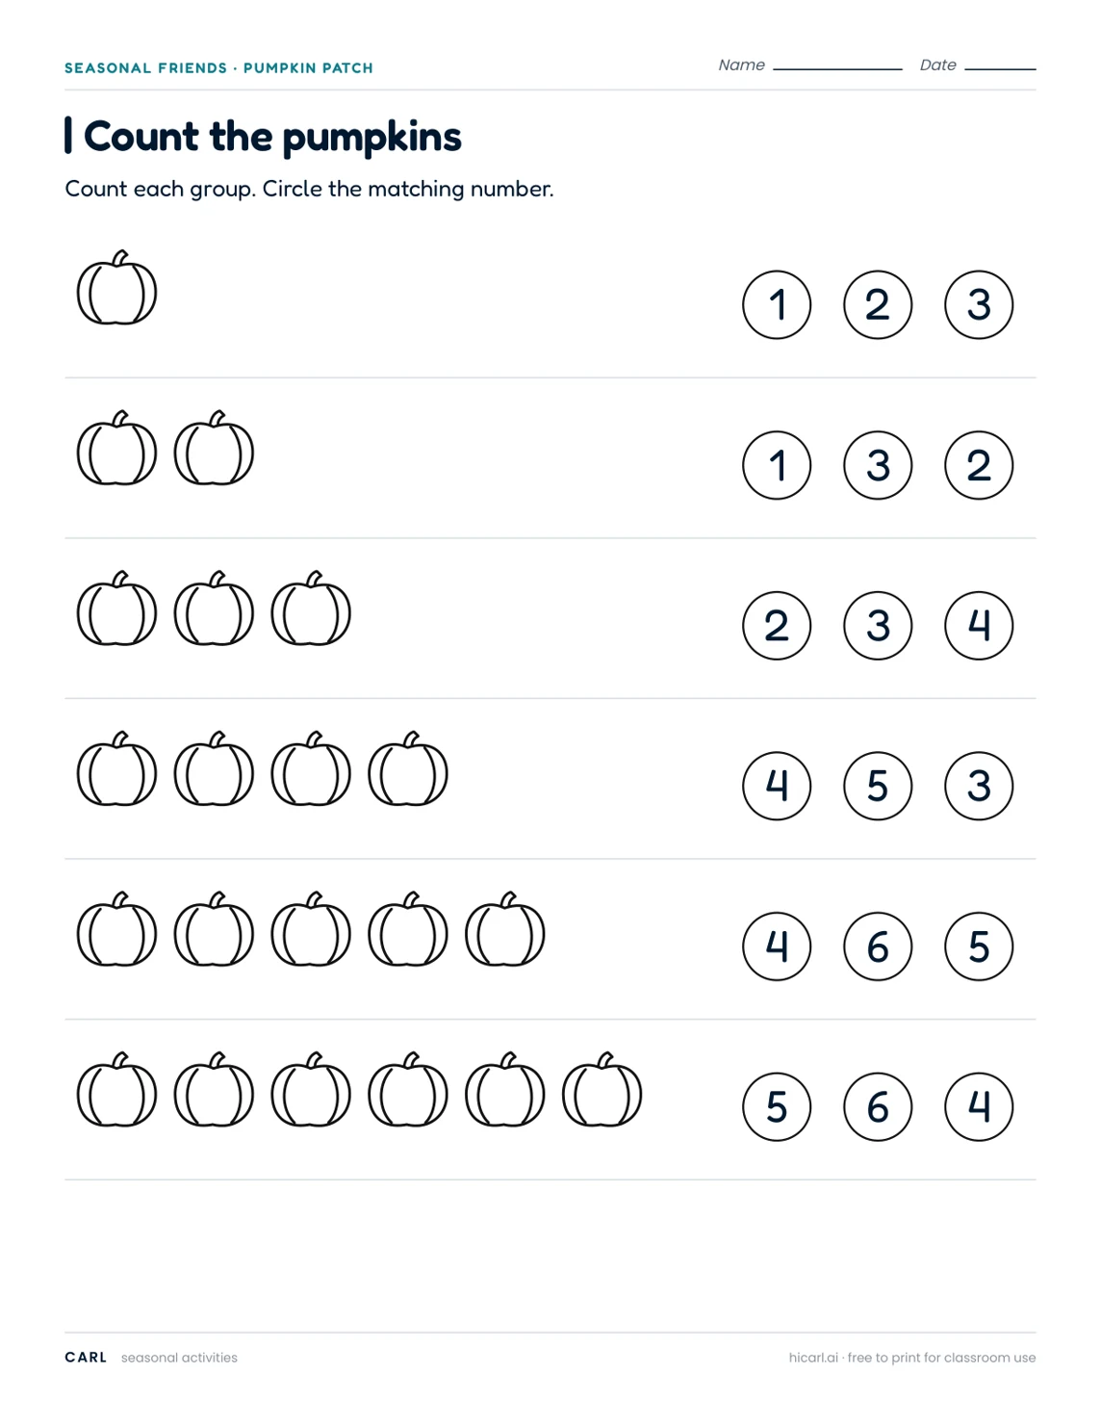Click the Name blank line

pyautogui.click(x=837, y=67)
